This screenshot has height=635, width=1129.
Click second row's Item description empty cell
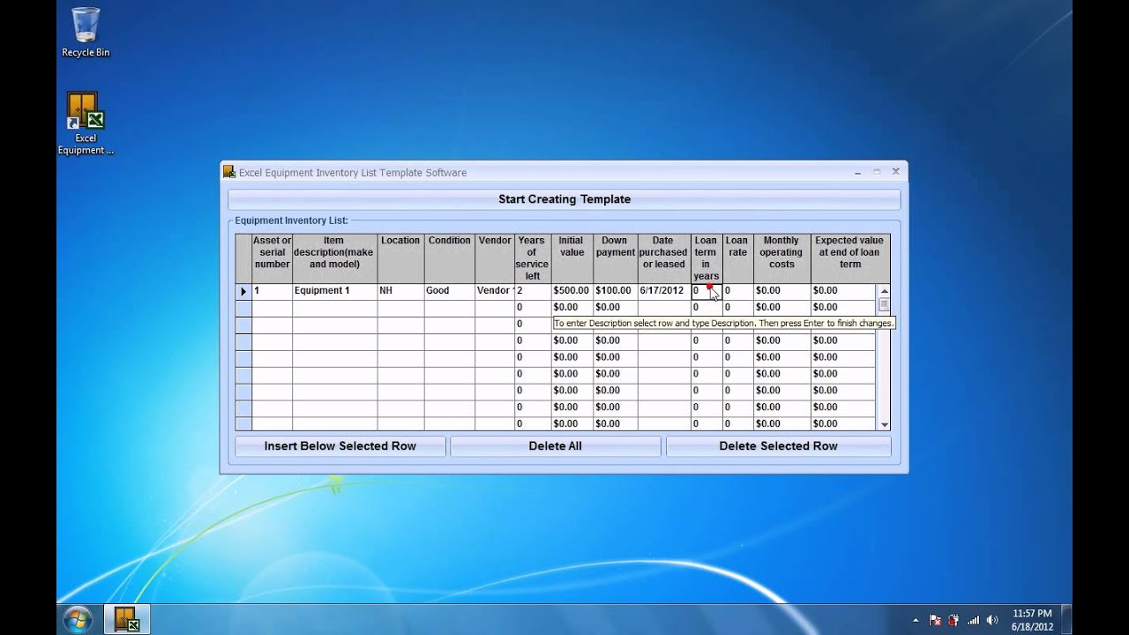[334, 308]
